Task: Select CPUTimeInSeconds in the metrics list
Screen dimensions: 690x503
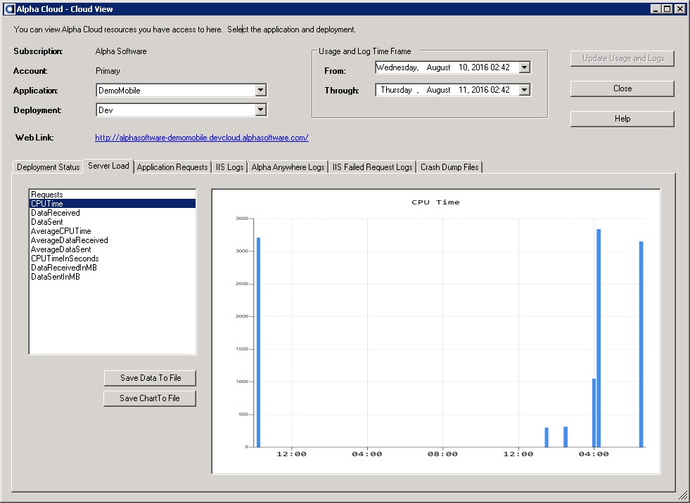Action: tap(113, 259)
